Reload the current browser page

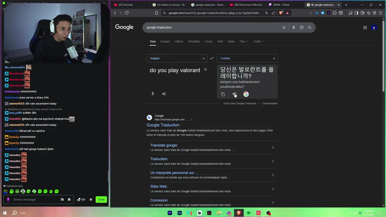tap(127, 13)
